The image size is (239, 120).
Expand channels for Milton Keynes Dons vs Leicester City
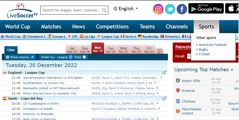(158, 93)
